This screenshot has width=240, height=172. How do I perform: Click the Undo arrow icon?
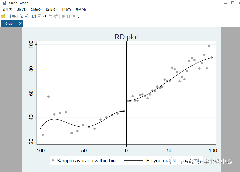click(51, 16)
